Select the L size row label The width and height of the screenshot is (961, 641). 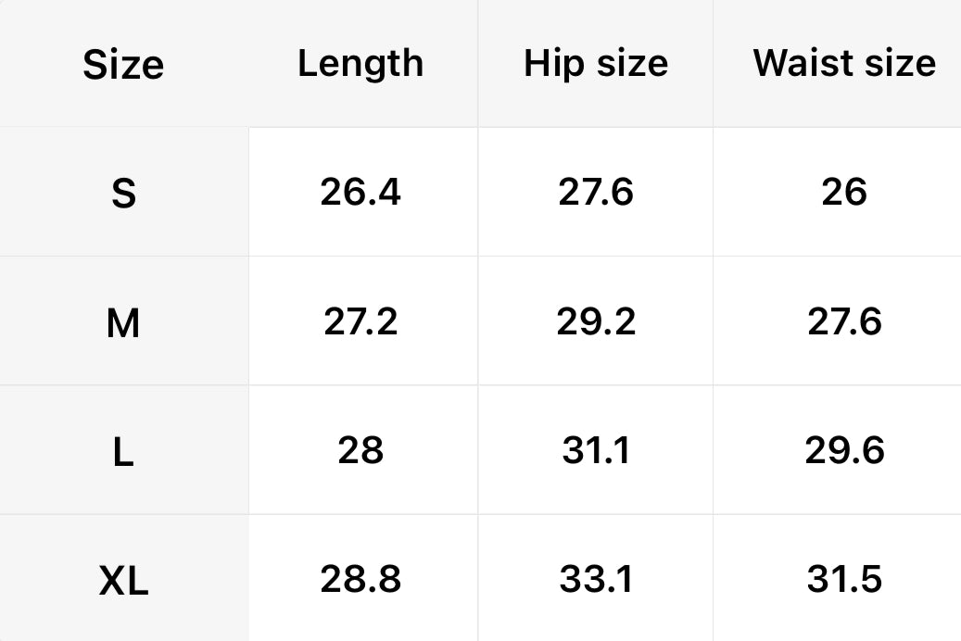[123, 452]
